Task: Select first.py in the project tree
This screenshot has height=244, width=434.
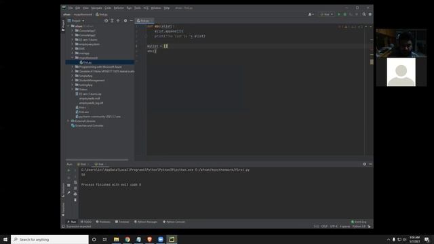Action: pyautogui.click(x=100, y=62)
